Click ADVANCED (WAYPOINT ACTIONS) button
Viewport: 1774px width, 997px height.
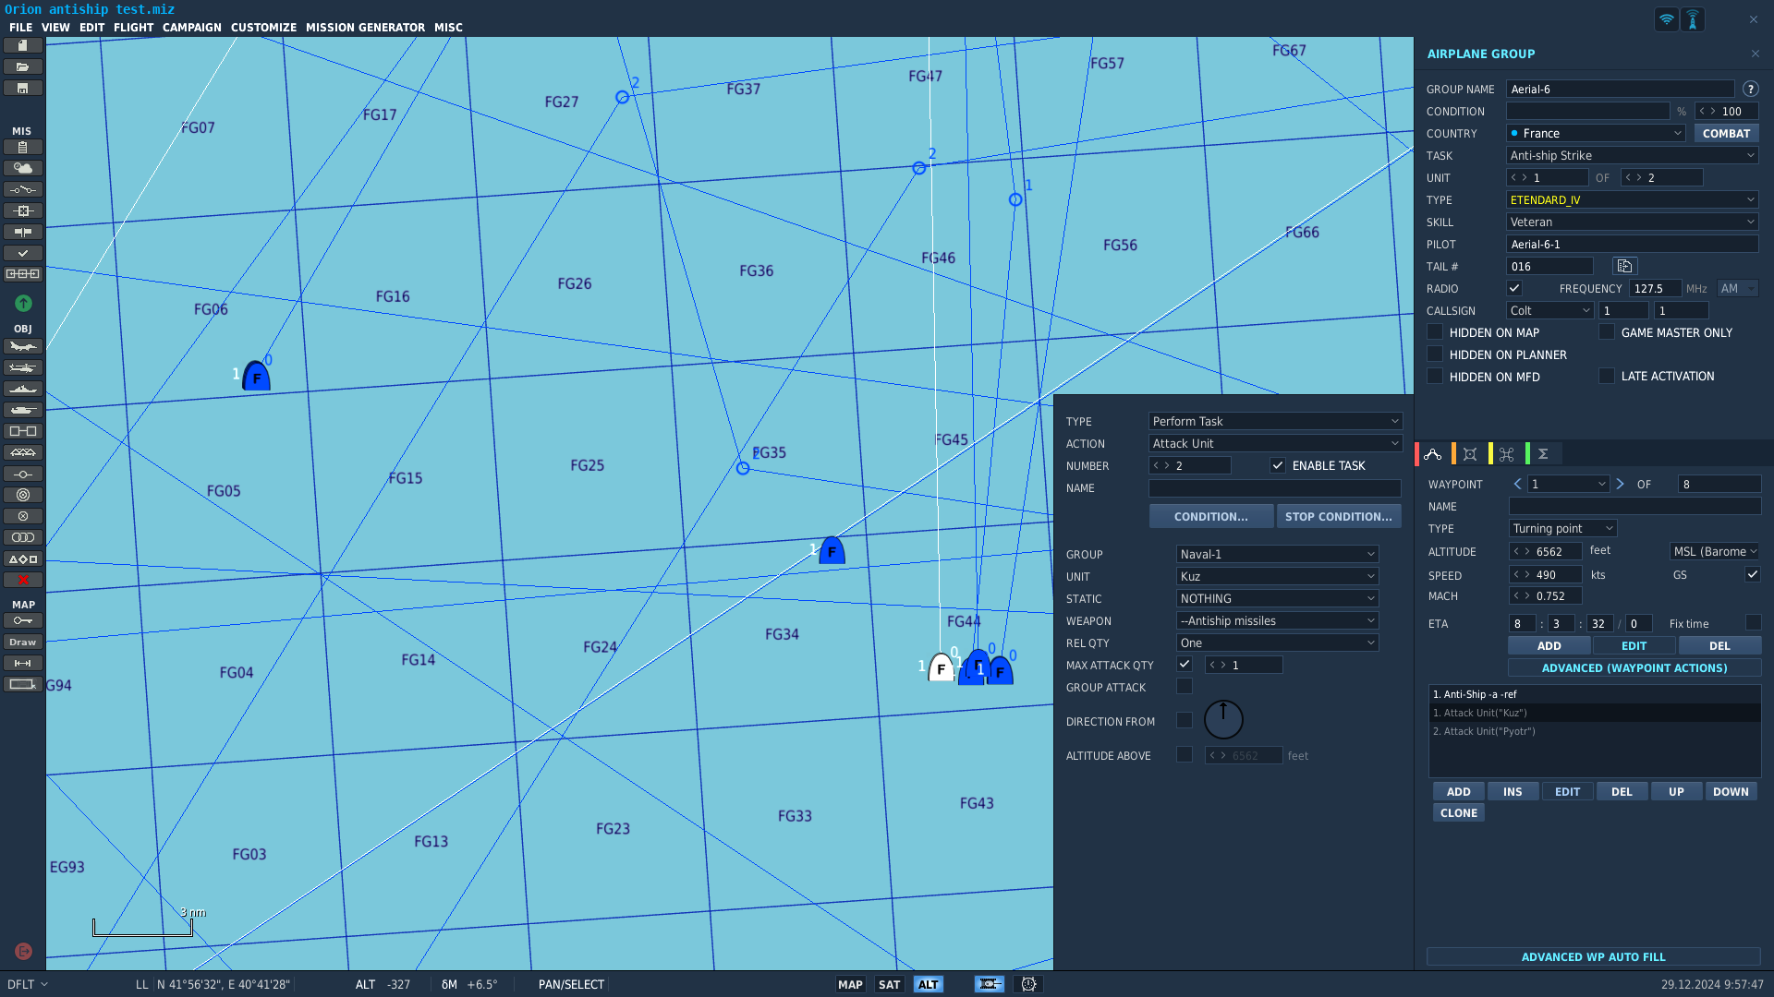[1634, 667]
